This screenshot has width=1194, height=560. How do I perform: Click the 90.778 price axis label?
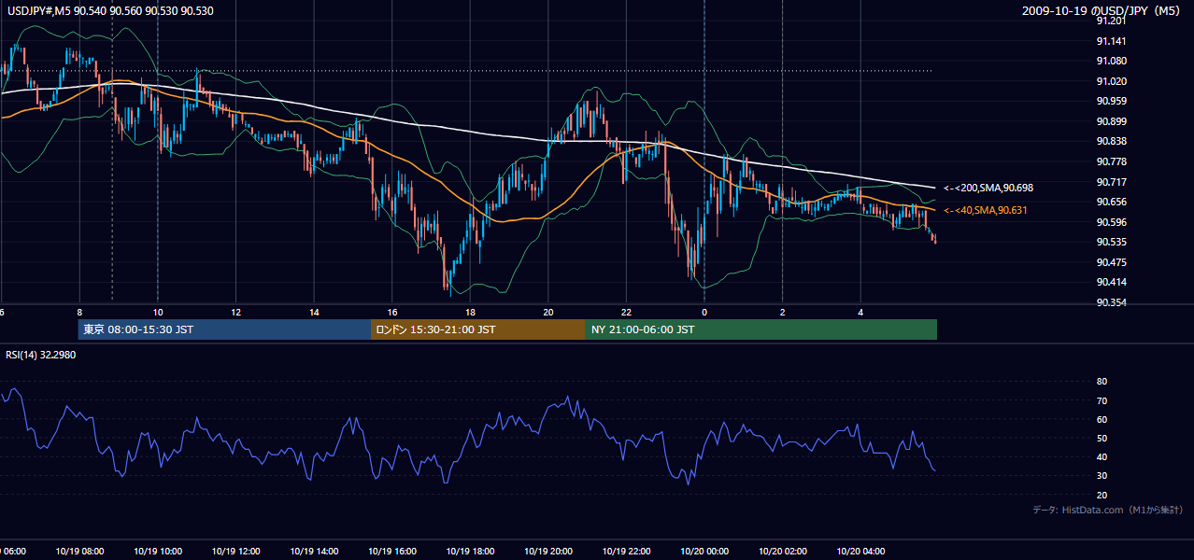click(x=1111, y=161)
